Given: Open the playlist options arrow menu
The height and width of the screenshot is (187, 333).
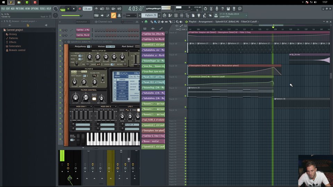Looking at the screenshot, I should coord(142,21).
